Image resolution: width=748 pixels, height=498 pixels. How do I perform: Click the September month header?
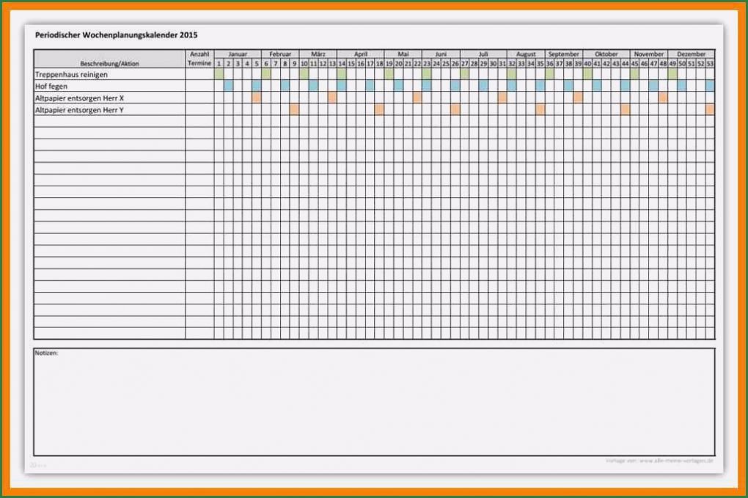563,54
